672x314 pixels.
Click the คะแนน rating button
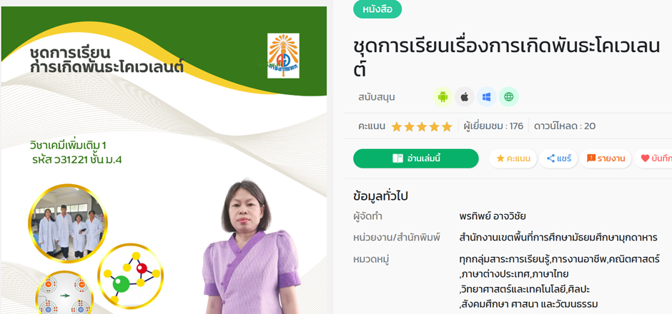[513, 158]
